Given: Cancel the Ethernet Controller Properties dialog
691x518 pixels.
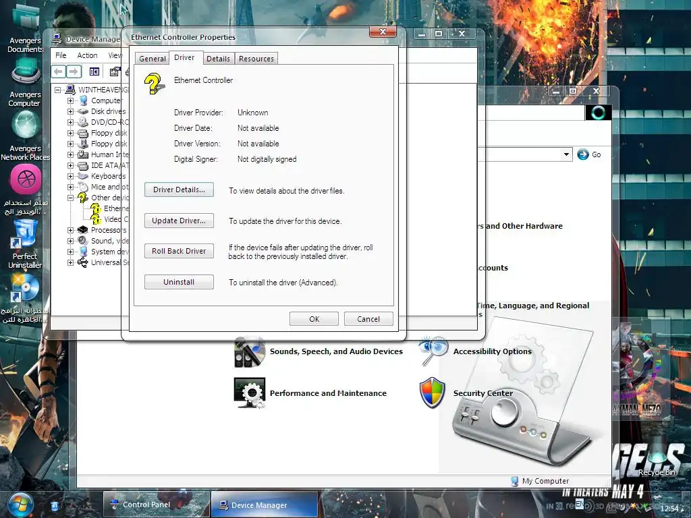Looking at the screenshot, I should [368, 319].
